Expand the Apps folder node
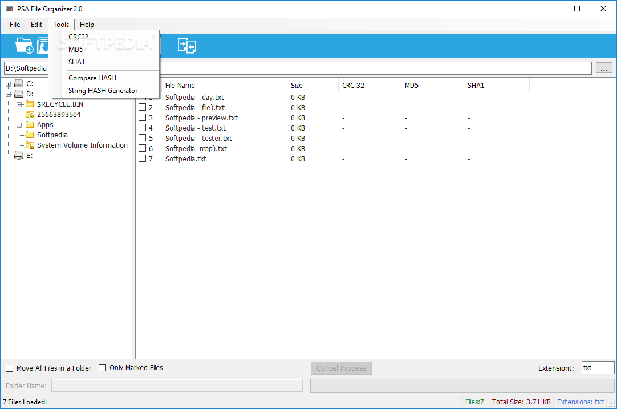The height and width of the screenshot is (409, 617). click(19, 125)
